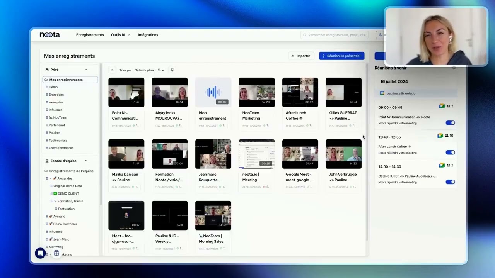The width and height of the screenshot is (495, 278).
Task: Select the Original Demo Data folder
Action: tap(68, 186)
